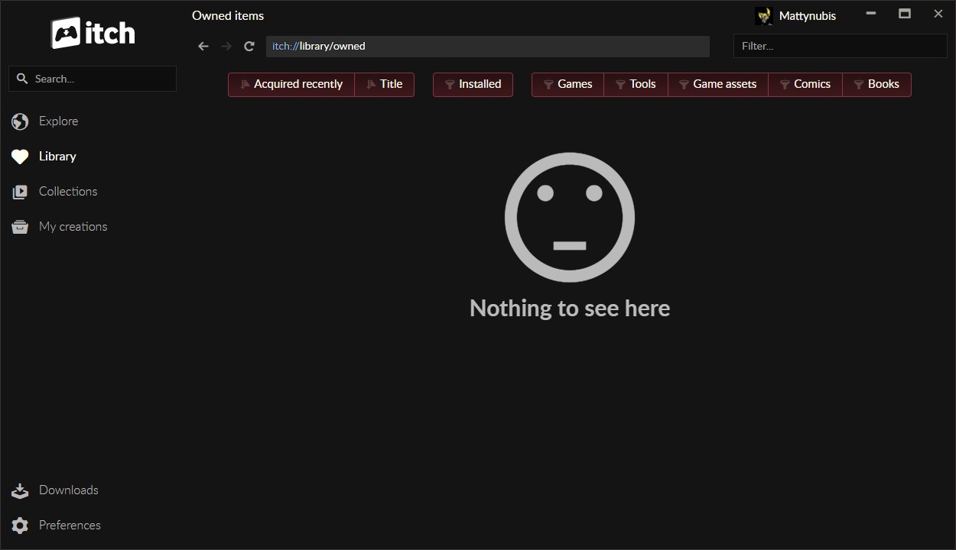Toggle the Installed filter

pyautogui.click(x=473, y=84)
